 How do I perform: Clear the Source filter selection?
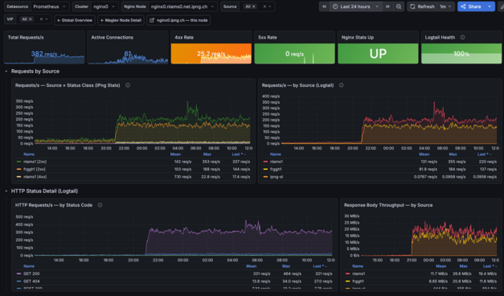264,6
